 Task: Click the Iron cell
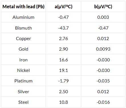23,60
